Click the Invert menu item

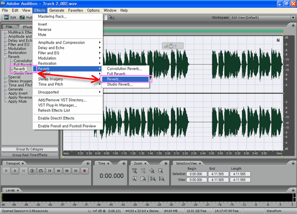tap(68, 24)
